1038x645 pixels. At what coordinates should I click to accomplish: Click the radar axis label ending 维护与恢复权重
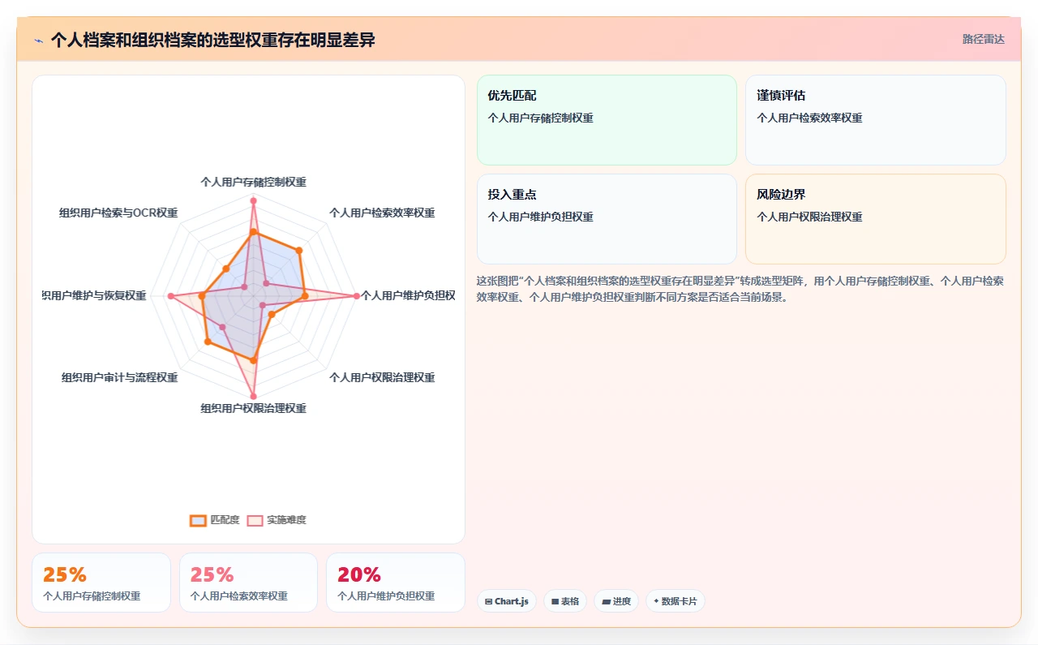(95, 296)
